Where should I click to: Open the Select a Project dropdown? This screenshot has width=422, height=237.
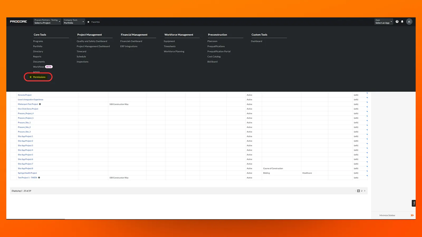[47, 22]
